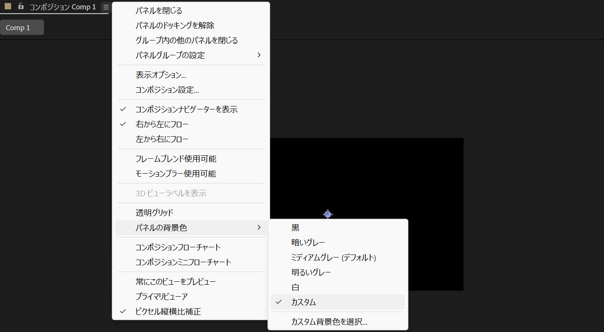
Task: Toggle 透明グリッド option
Action: (191, 213)
